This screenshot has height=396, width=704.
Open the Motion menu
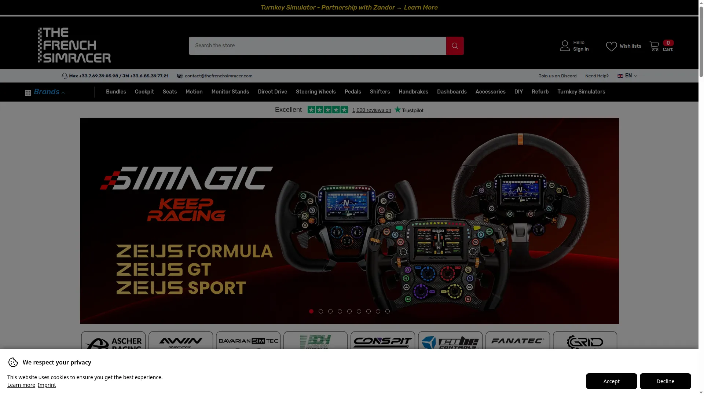(x=194, y=92)
